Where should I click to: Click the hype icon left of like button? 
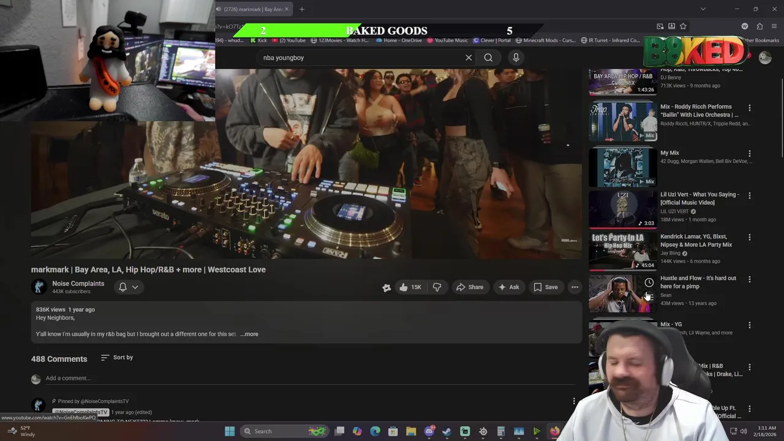tap(386, 287)
